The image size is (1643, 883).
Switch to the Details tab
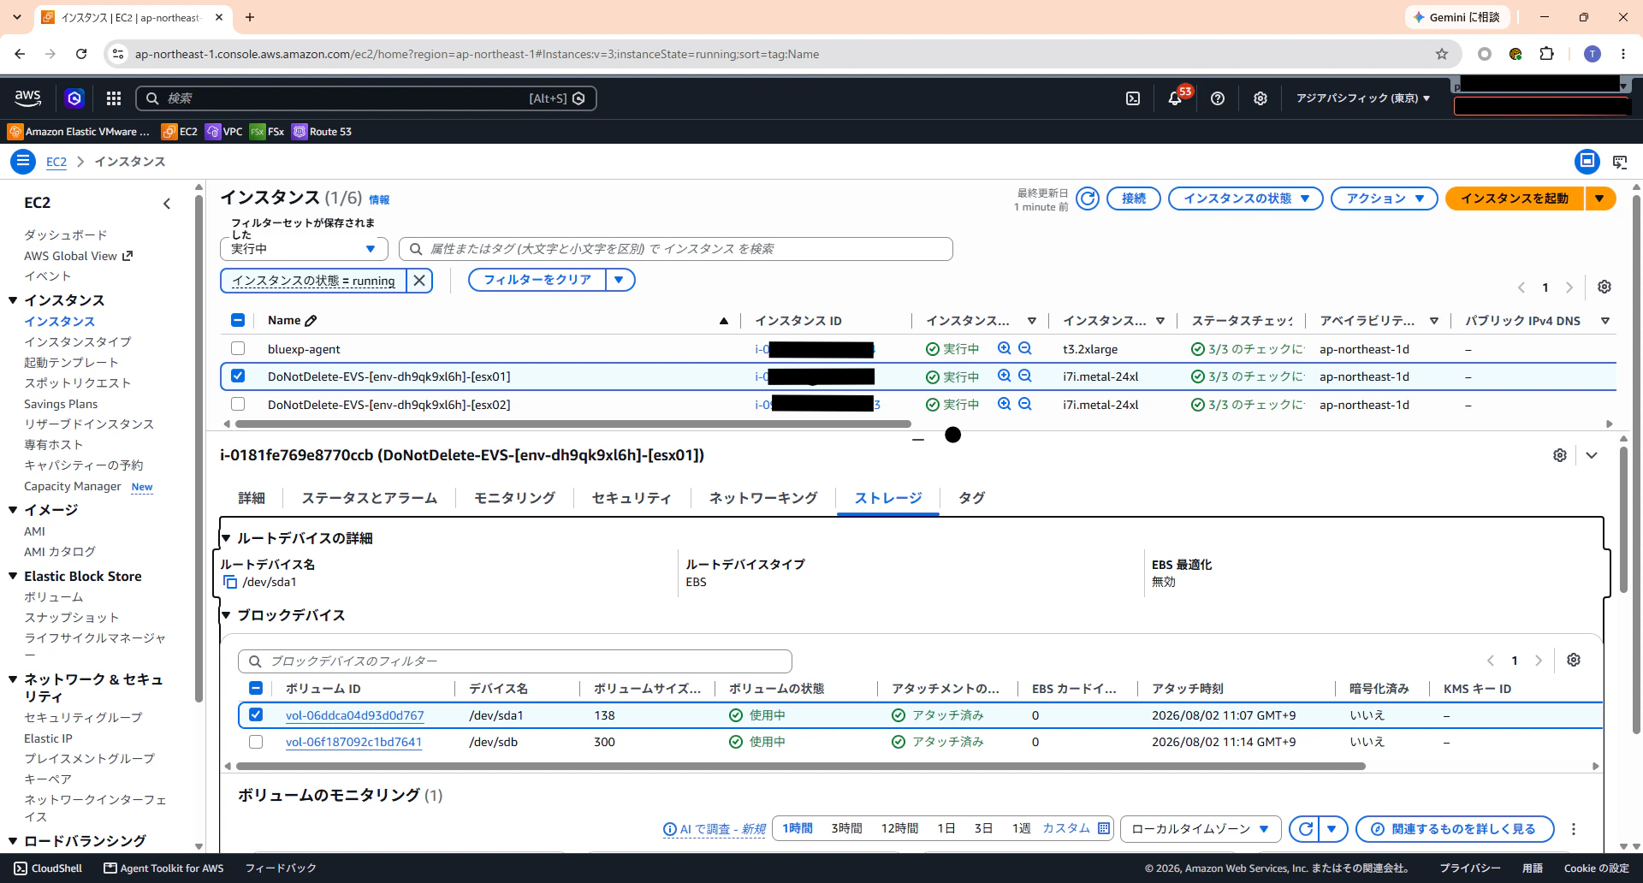point(252,498)
